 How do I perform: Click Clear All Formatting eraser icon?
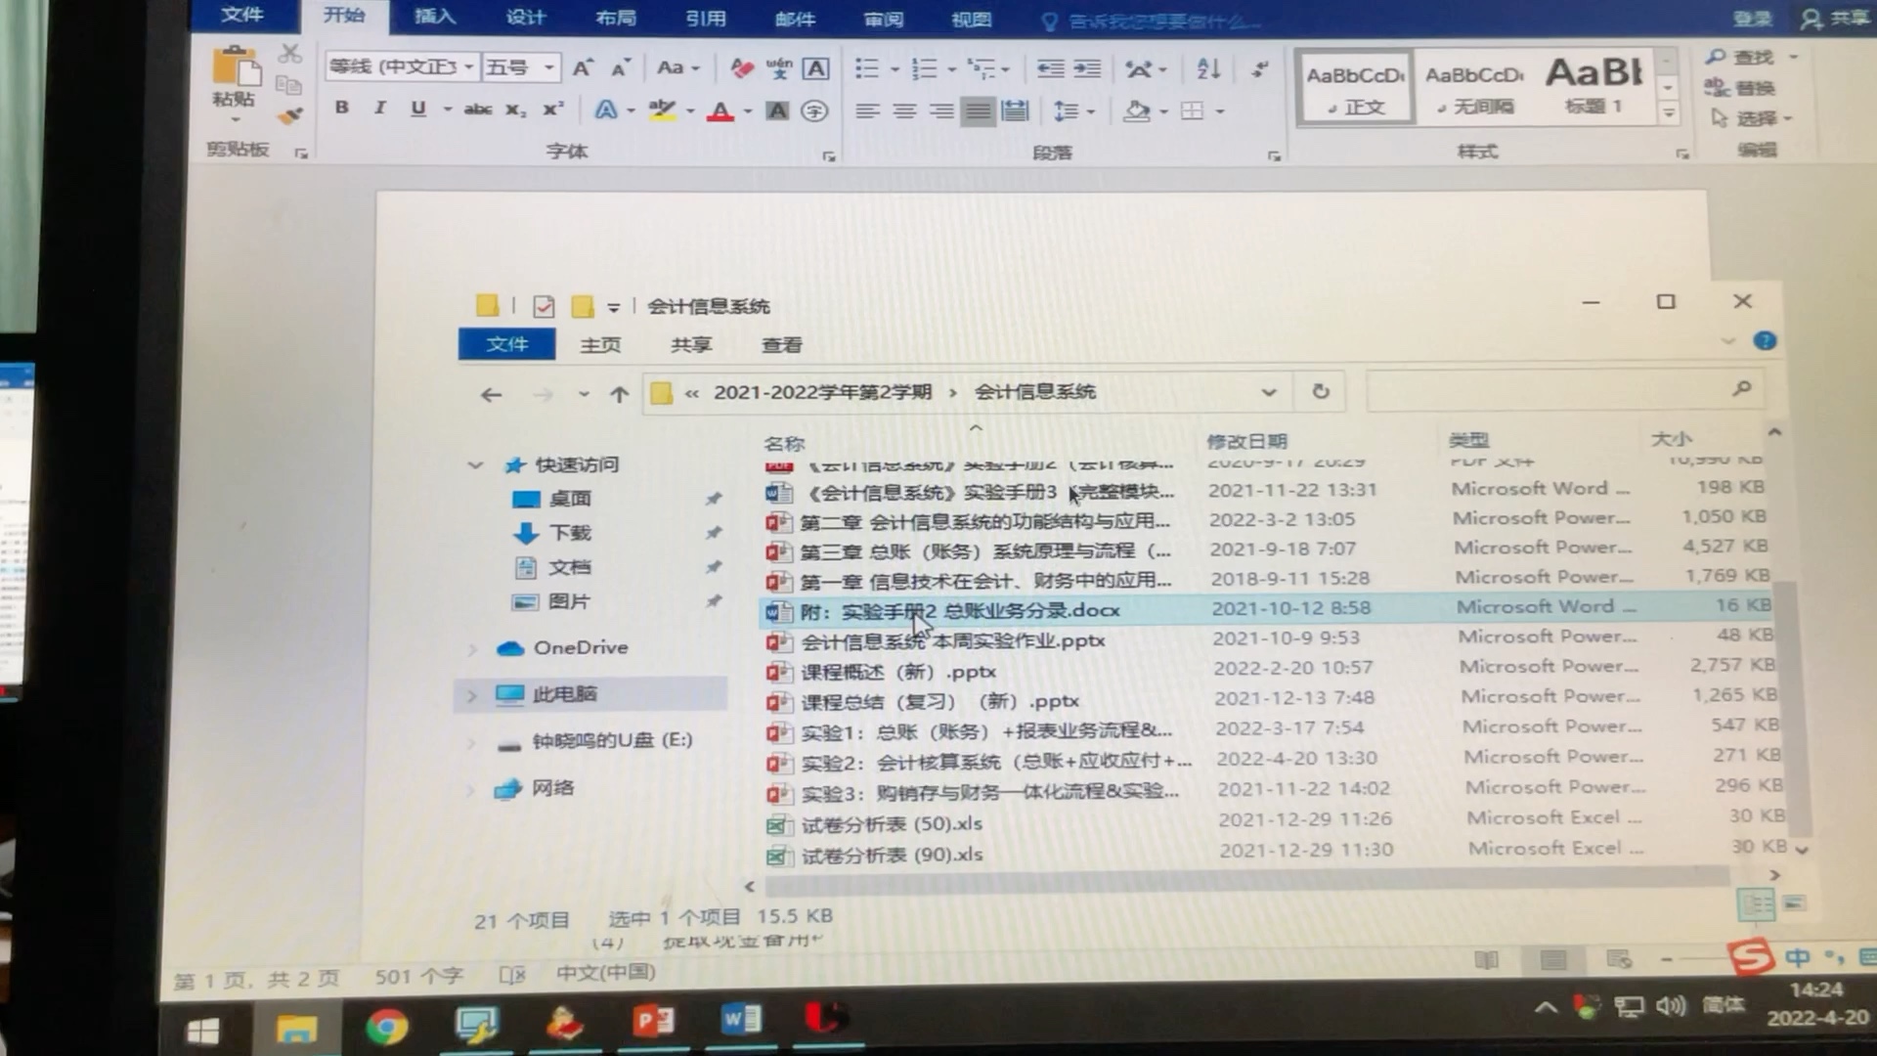741,67
